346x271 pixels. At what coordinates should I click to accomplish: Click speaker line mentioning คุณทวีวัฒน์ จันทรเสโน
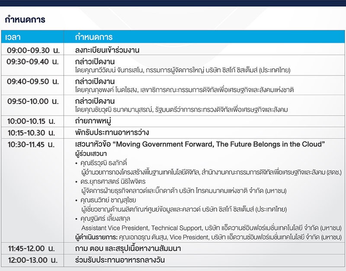pyautogui.click(x=182, y=70)
